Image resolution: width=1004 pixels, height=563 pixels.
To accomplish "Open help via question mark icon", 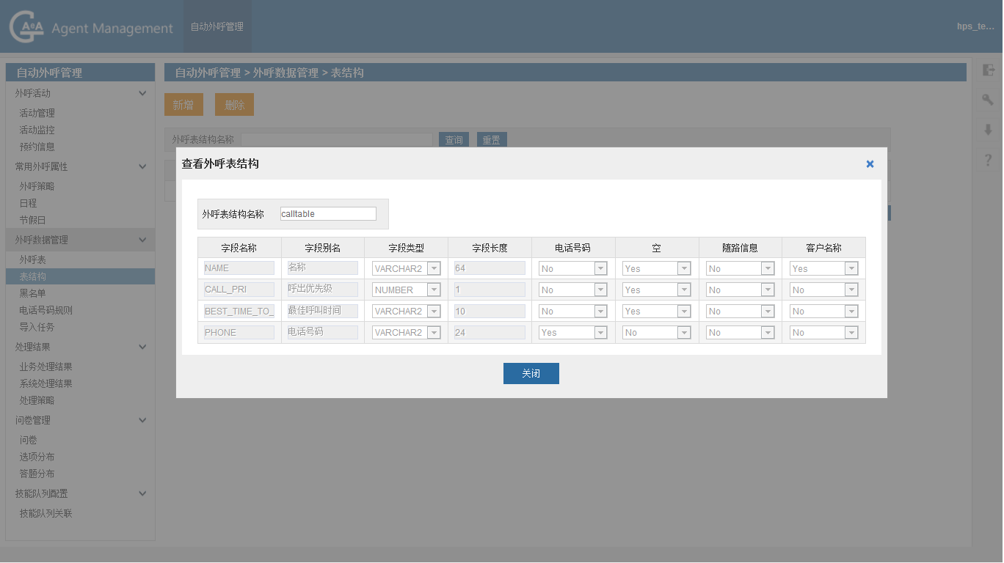I will (988, 160).
